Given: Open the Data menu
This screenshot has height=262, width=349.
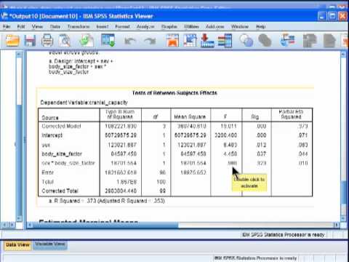Looking at the screenshot, I should point(55,26).
